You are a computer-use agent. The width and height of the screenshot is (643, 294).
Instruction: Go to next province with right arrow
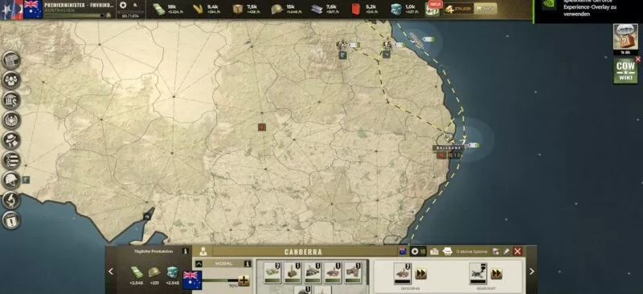(531, 271)
